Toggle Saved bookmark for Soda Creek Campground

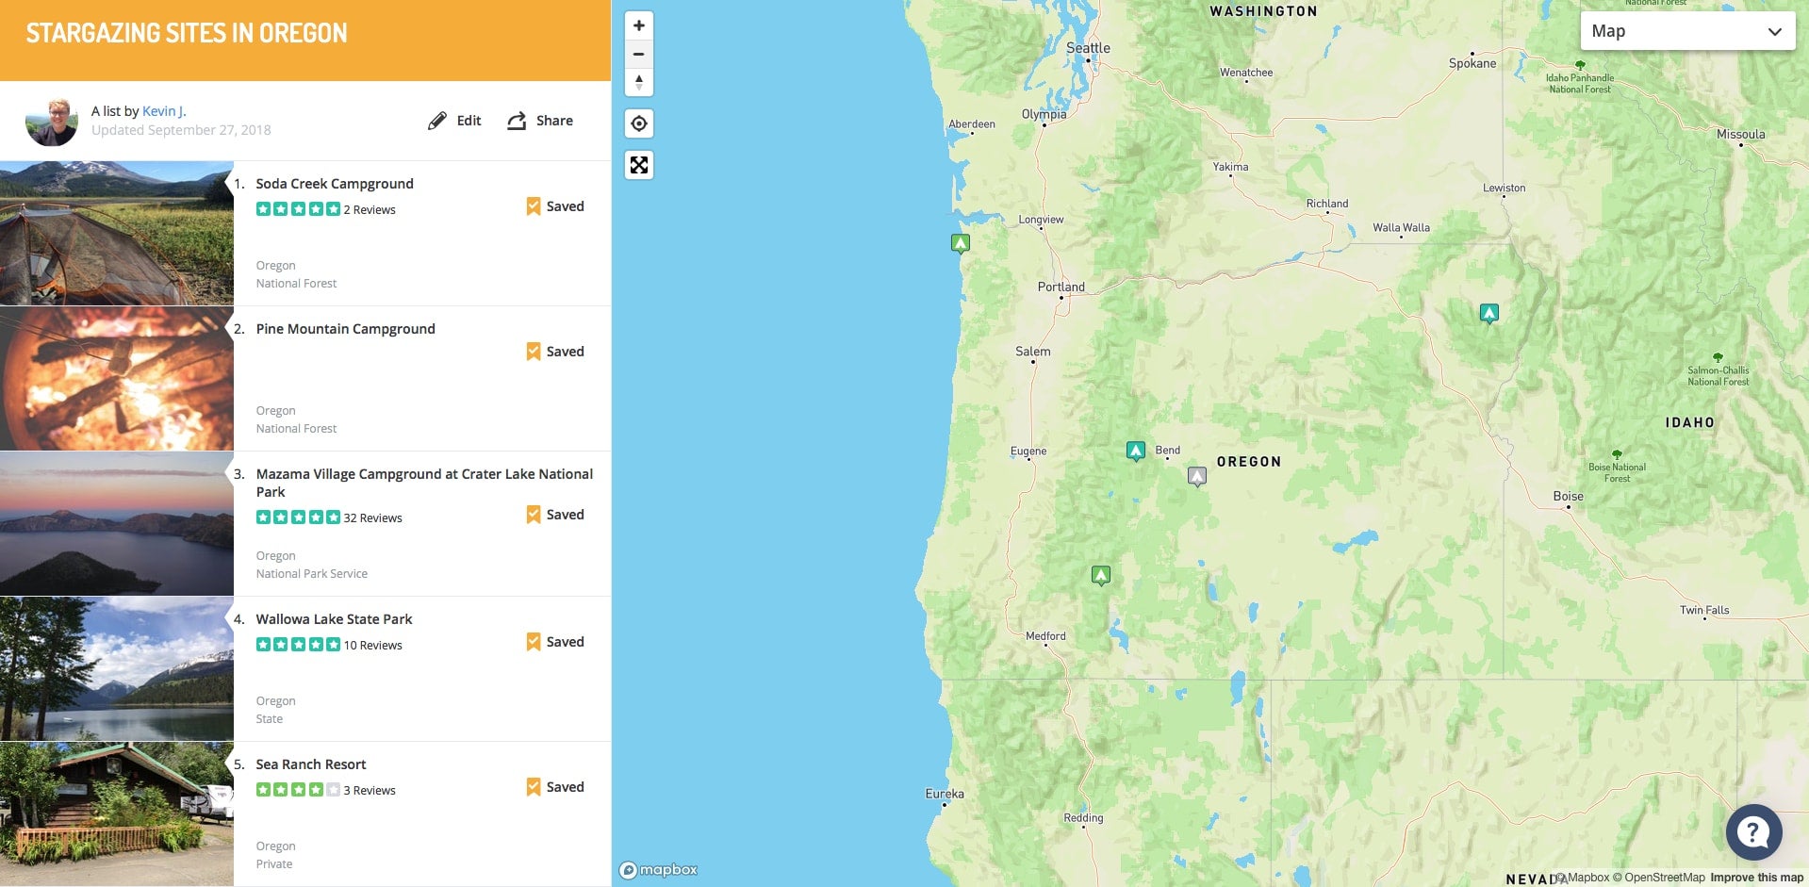click(555, 206)
